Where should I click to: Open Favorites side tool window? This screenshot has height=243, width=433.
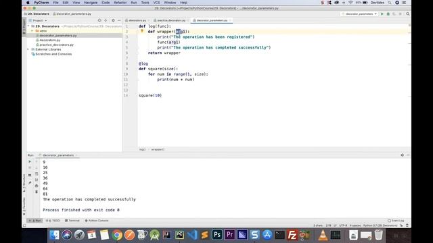[x=24, y=206]
